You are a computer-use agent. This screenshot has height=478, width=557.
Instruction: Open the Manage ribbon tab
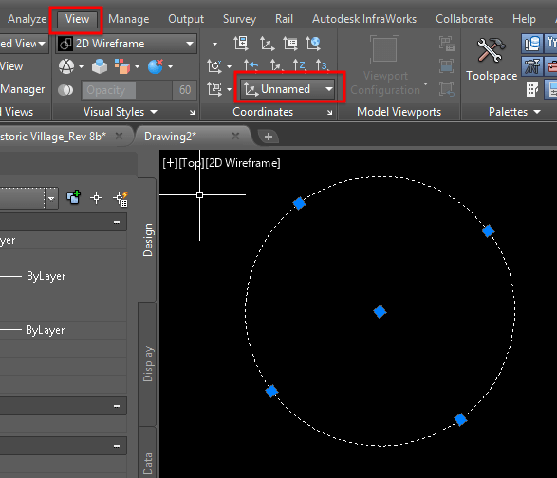129,18
